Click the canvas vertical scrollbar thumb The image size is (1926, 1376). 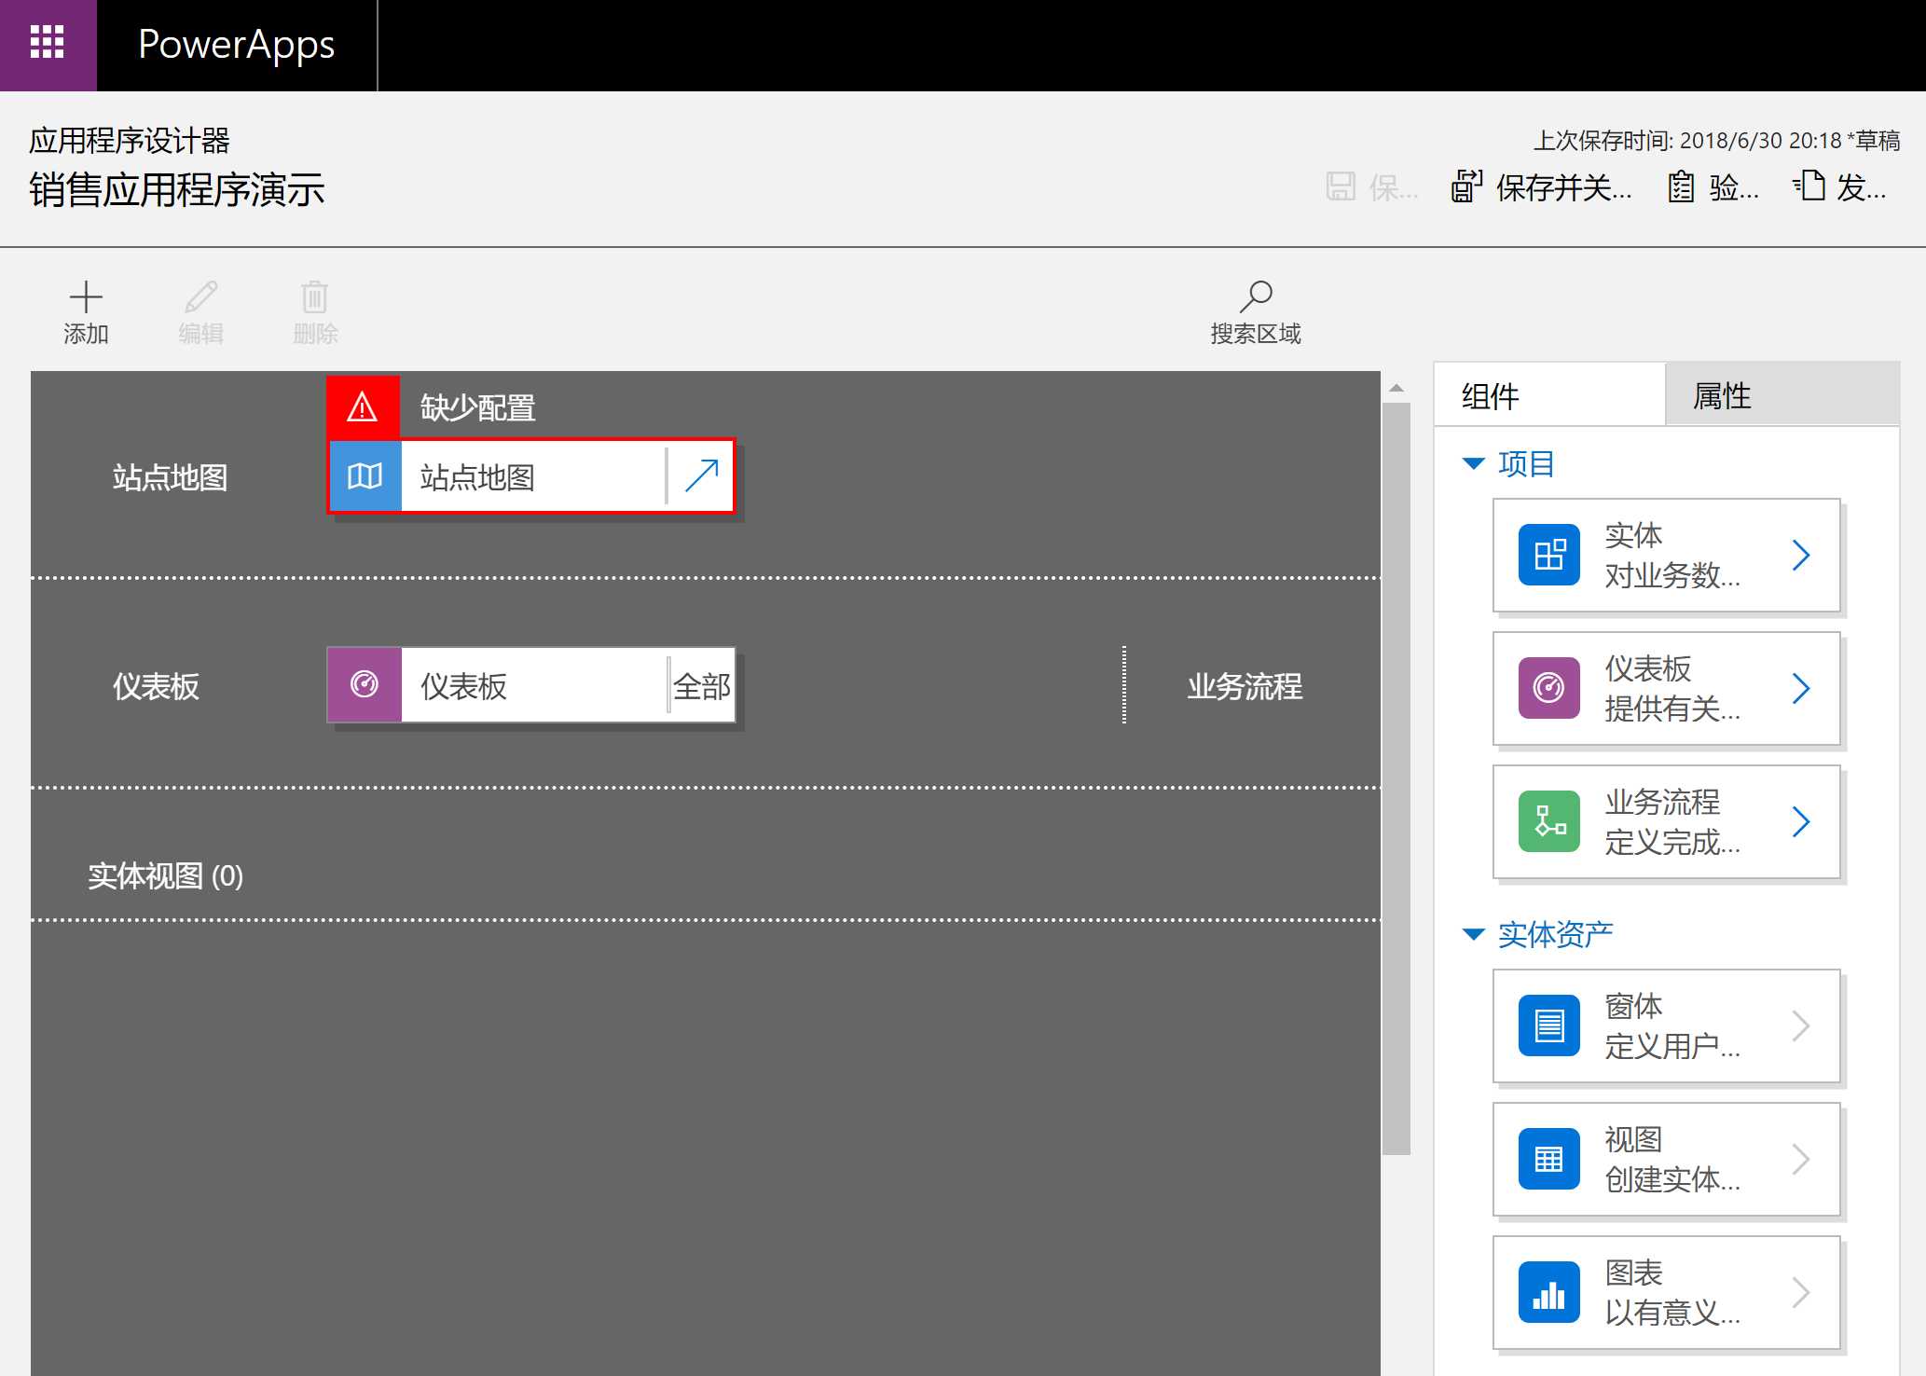[1396, 778]
